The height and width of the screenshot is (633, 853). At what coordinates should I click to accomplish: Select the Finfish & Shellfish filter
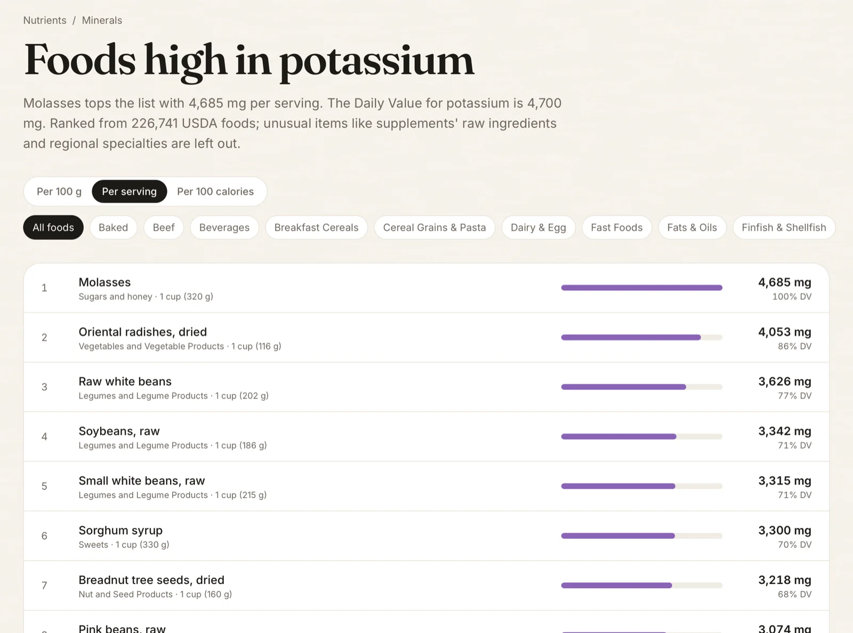[x=784, y=227]
